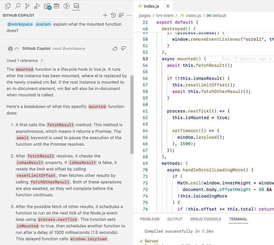This screenshot has height=245, width=274.
Task: Click the pages breadcrumb segment
Action: click(x=145, y=15)
